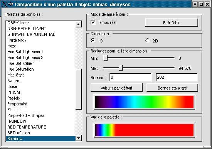Click the lower Bornes field containing 0
This screenshot has height=149, width=212.
point(131,77)
